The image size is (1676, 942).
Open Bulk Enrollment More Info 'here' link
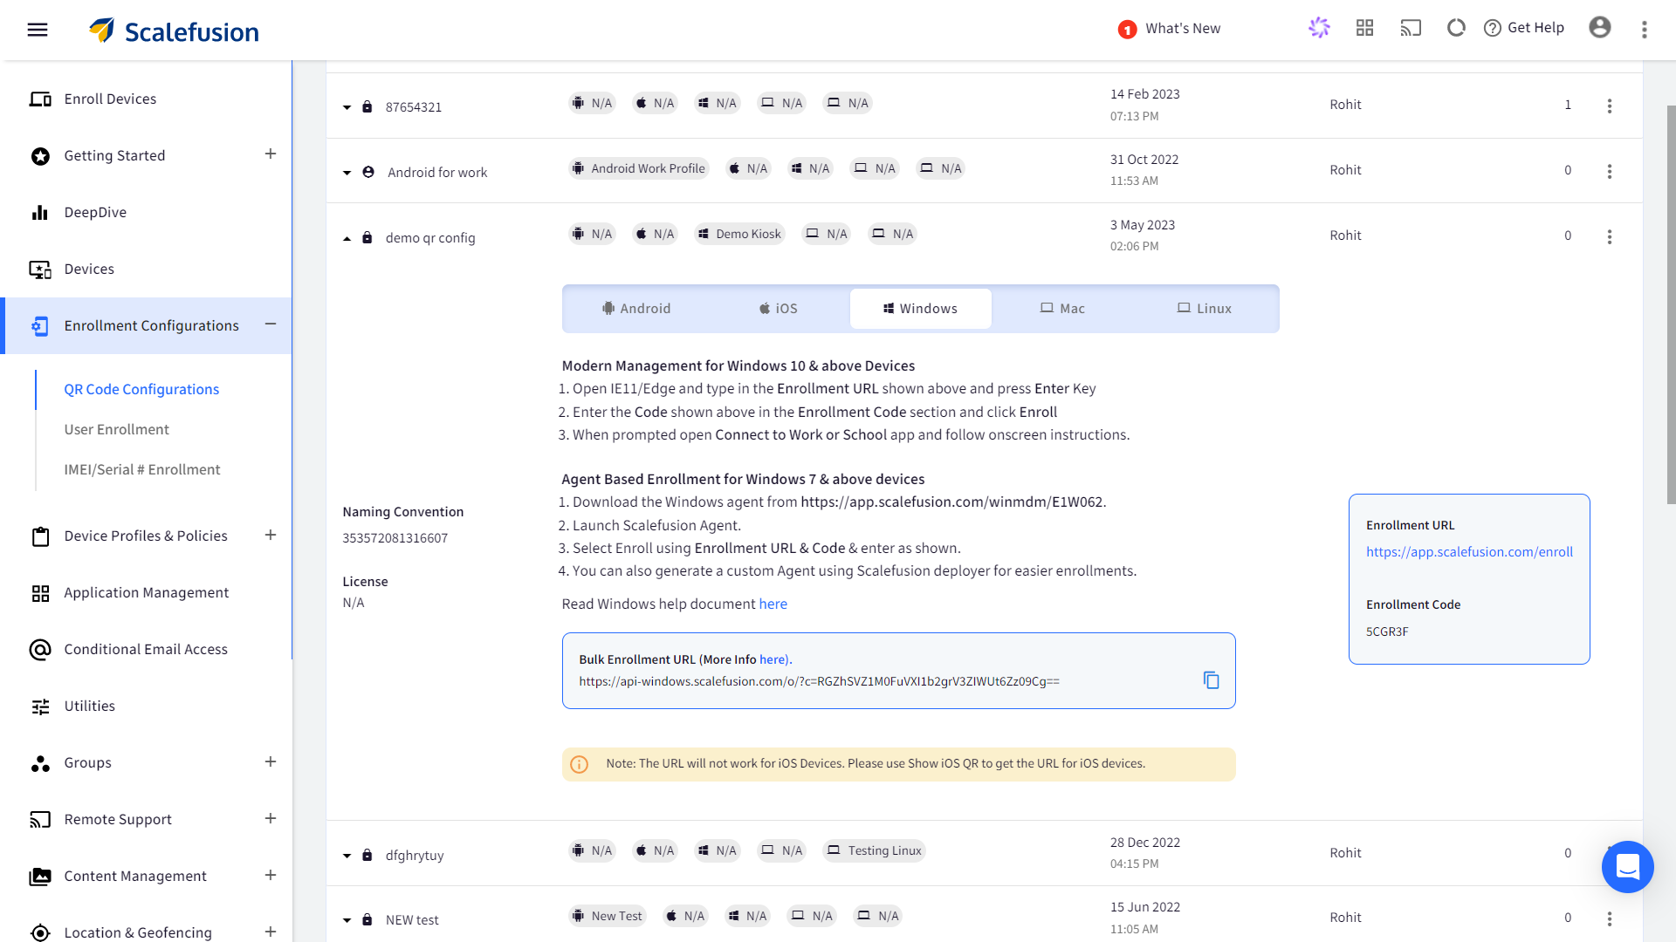point(773,659)
